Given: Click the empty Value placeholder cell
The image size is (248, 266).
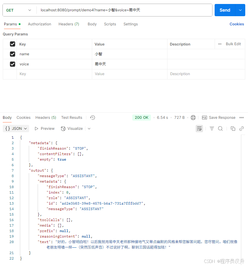Looking at the screenshot, I should (130, 74).
